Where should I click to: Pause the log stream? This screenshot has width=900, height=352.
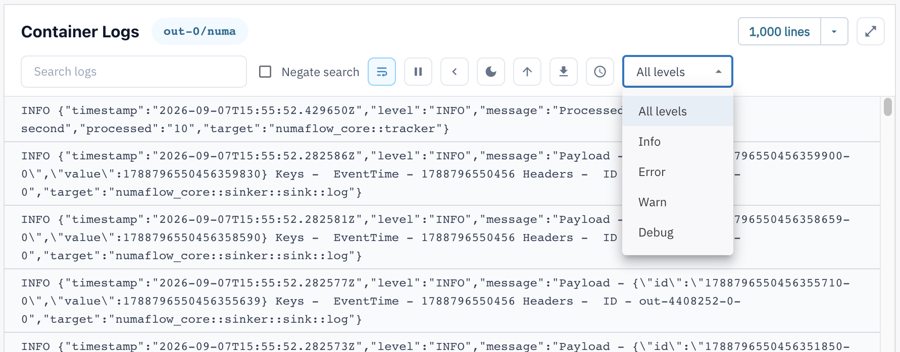(x=418, y=72)
